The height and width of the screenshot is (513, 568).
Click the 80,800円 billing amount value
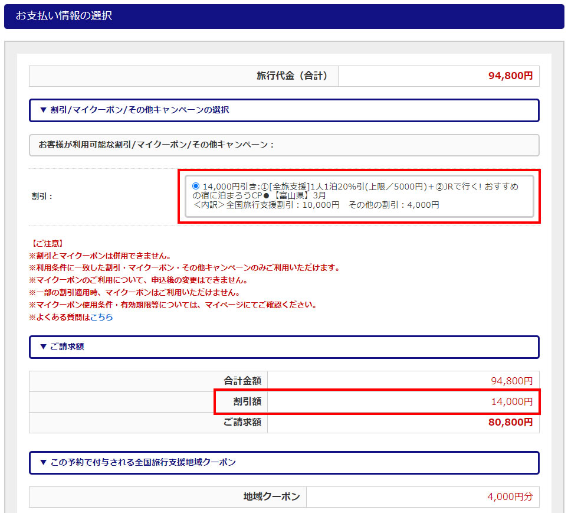click(510, 422)
